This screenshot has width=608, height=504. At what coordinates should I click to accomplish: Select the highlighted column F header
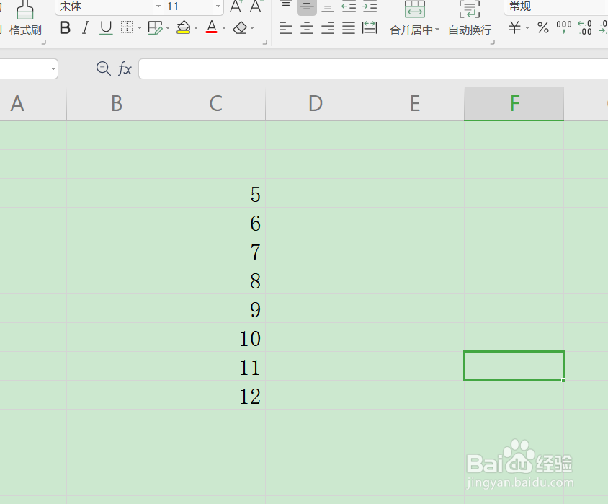point(514,104)
